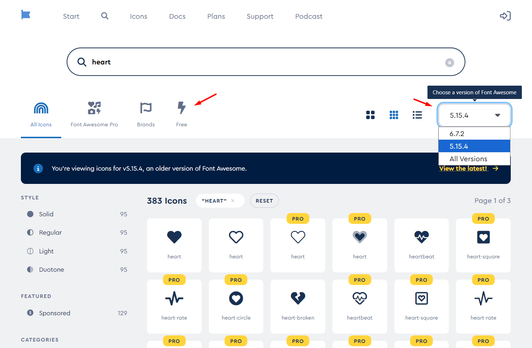
Task: Select the Font Awesome Pro tab
Action: [x=94, y=115]
